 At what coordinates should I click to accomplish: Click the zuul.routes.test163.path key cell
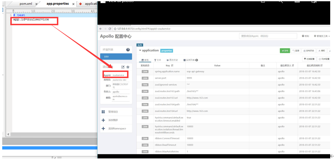[x=169, y=92]
